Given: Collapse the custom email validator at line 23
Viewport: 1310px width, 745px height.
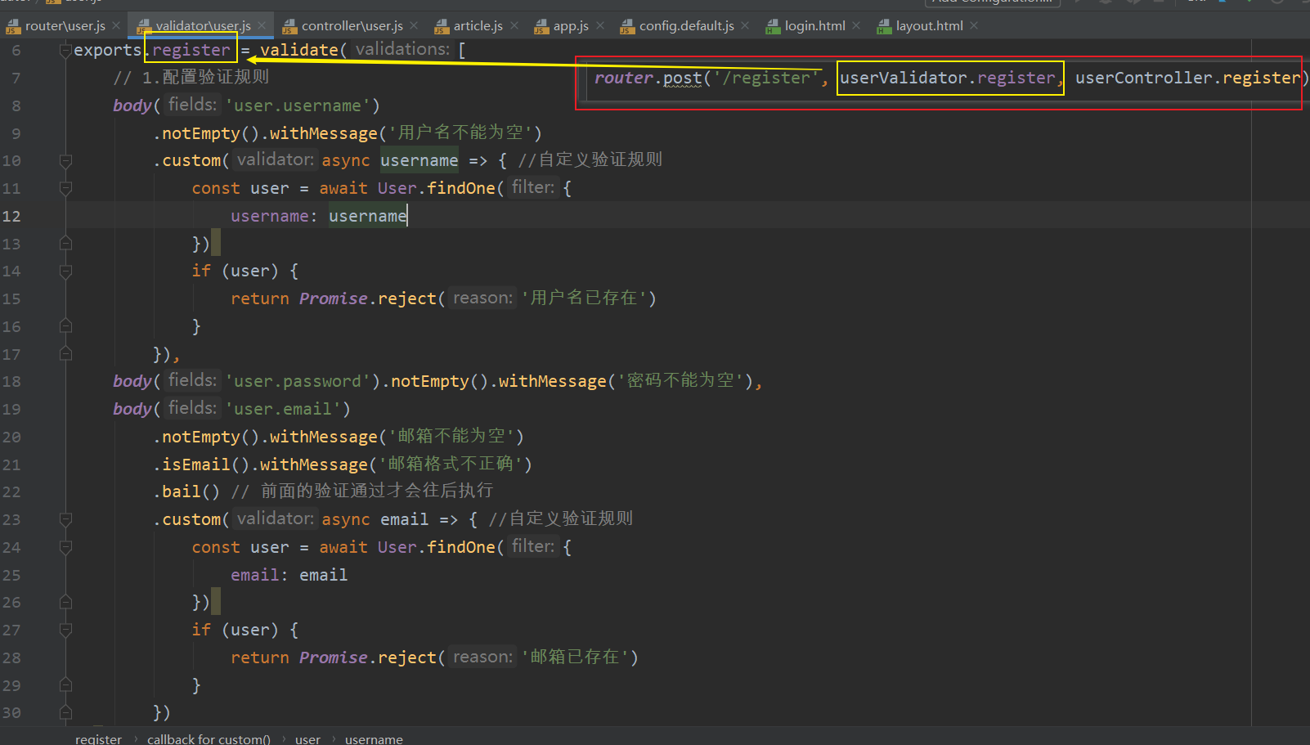Looking at the screenshot, I should pos(66,520).
